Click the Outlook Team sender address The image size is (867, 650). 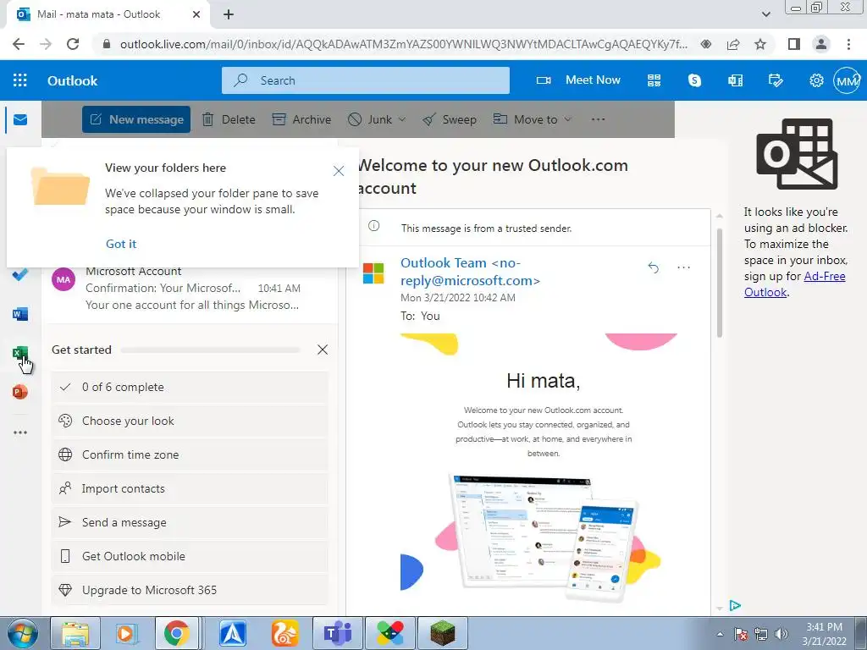470,272
